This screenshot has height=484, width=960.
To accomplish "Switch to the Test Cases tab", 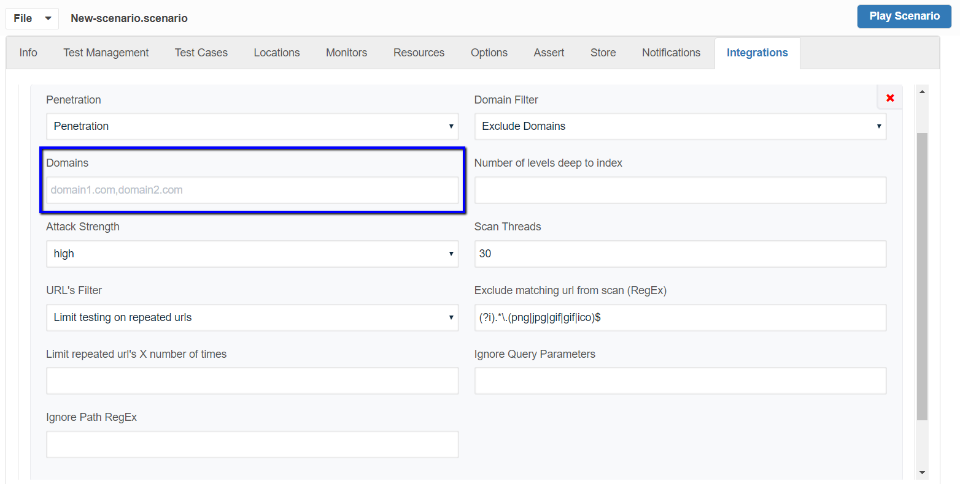I will click(x=201, y=53).
